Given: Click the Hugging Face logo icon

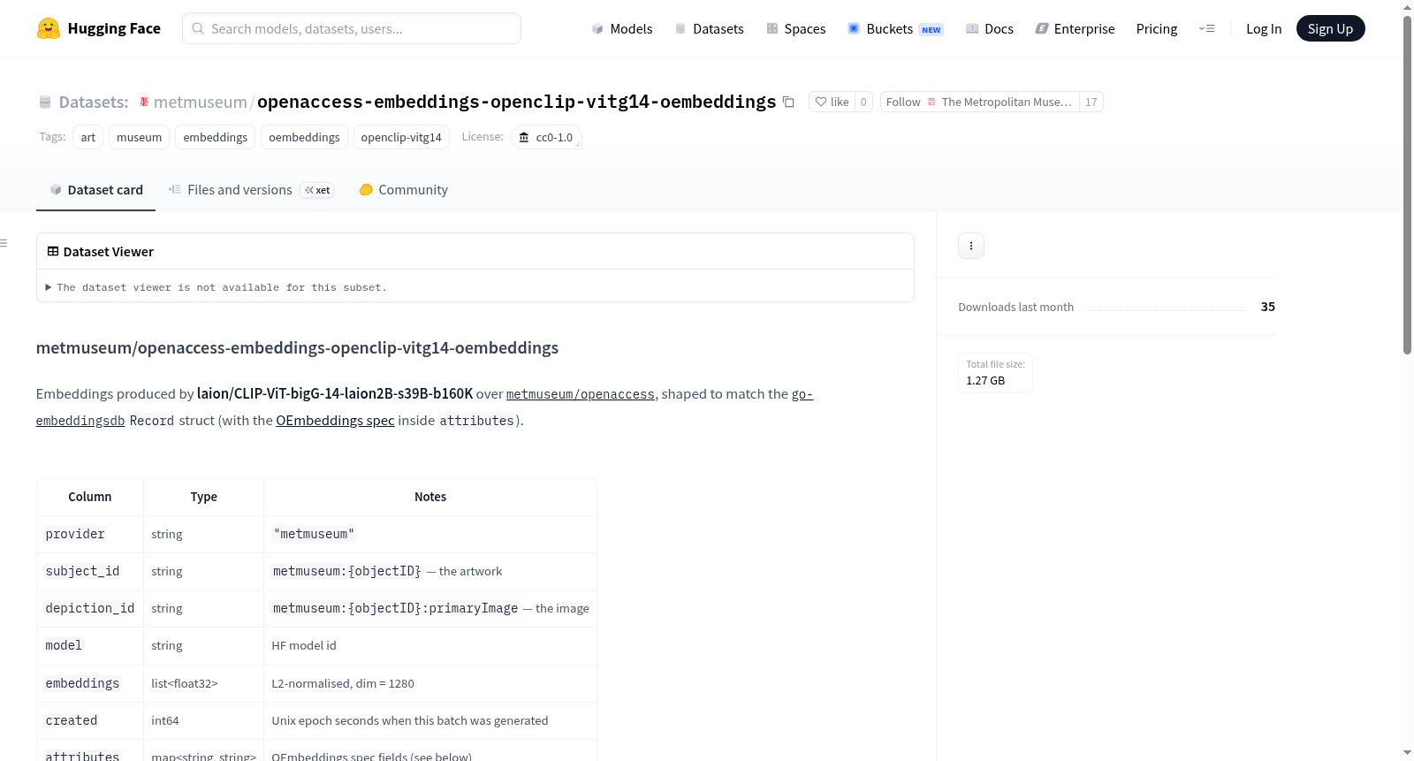Looking at the screenshot, I should pos(49,28).
